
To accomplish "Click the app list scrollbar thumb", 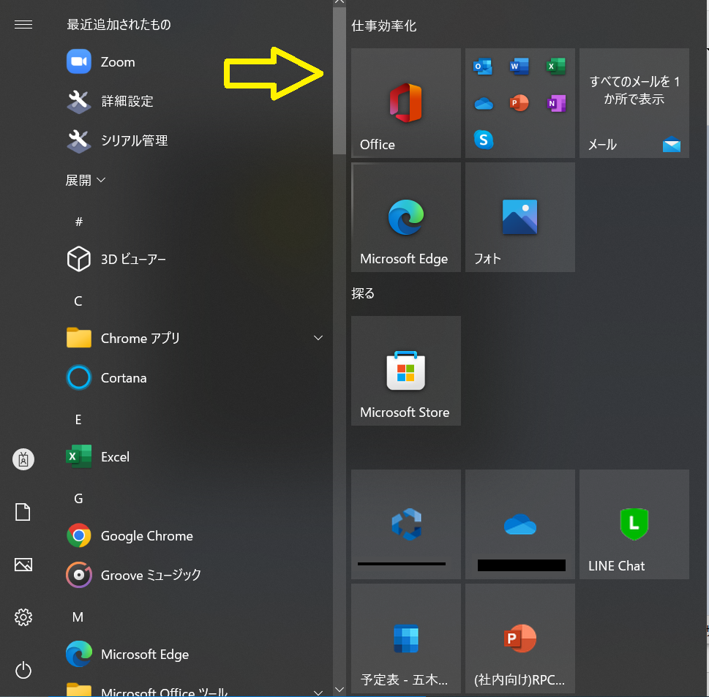I will pyautogui.click(x=340, y=81).
